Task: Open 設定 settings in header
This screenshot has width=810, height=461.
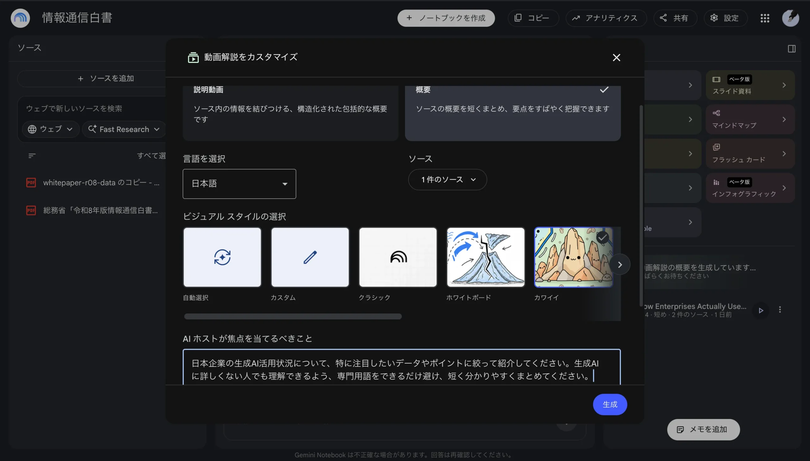Action: tap(725, 18)
